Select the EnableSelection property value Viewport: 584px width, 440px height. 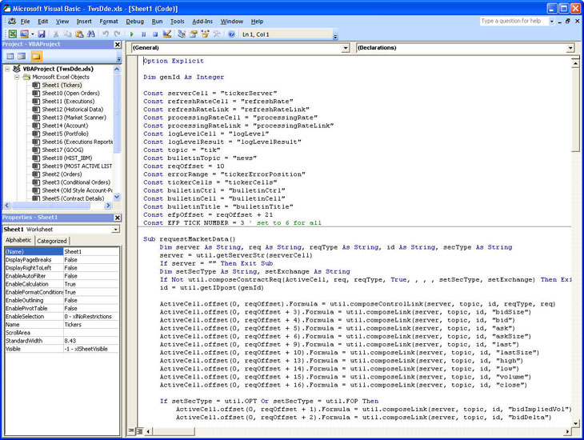click(91, 317)
